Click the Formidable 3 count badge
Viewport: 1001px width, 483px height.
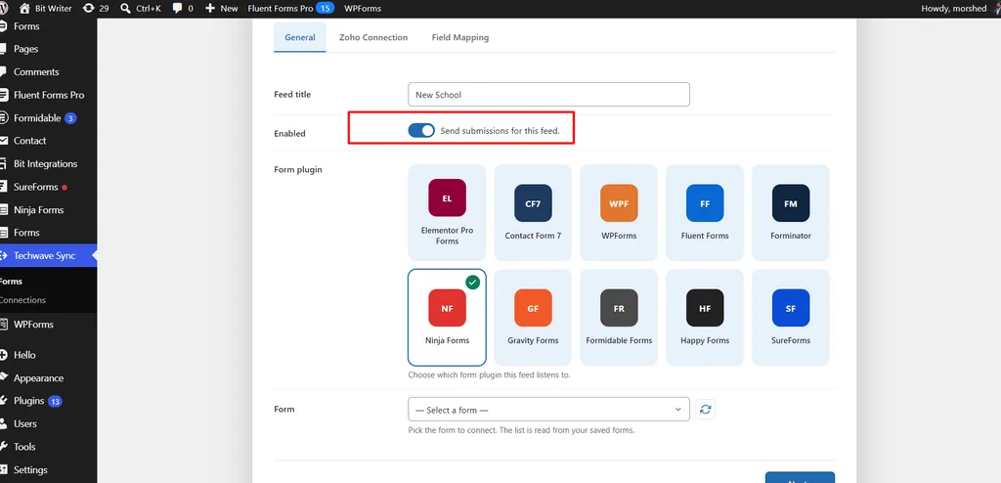click(x=70, y=118)
